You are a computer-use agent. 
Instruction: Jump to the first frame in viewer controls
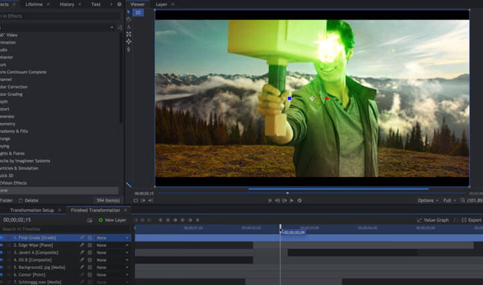(270, 200)
